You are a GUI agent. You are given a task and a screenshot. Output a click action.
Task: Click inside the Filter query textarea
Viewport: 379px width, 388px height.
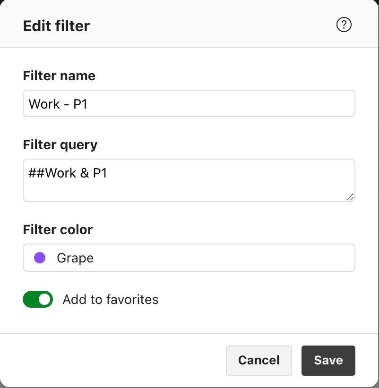189,180
